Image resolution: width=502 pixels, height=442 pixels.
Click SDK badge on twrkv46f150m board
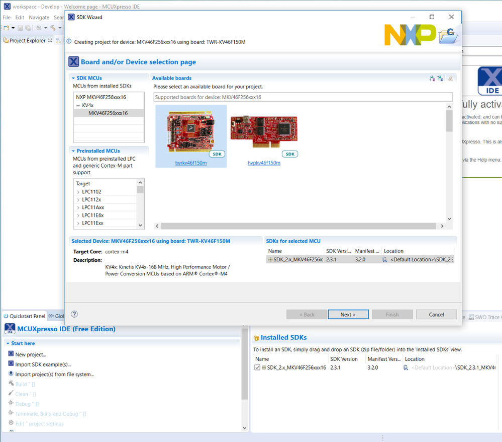217,154
